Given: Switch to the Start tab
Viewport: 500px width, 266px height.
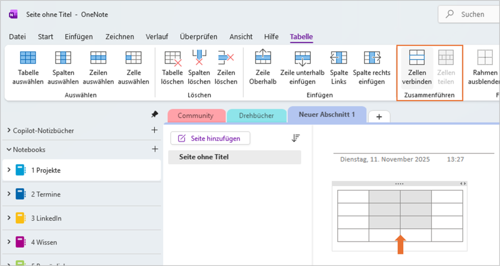Looking at the screenshot, I should (46, 37).
